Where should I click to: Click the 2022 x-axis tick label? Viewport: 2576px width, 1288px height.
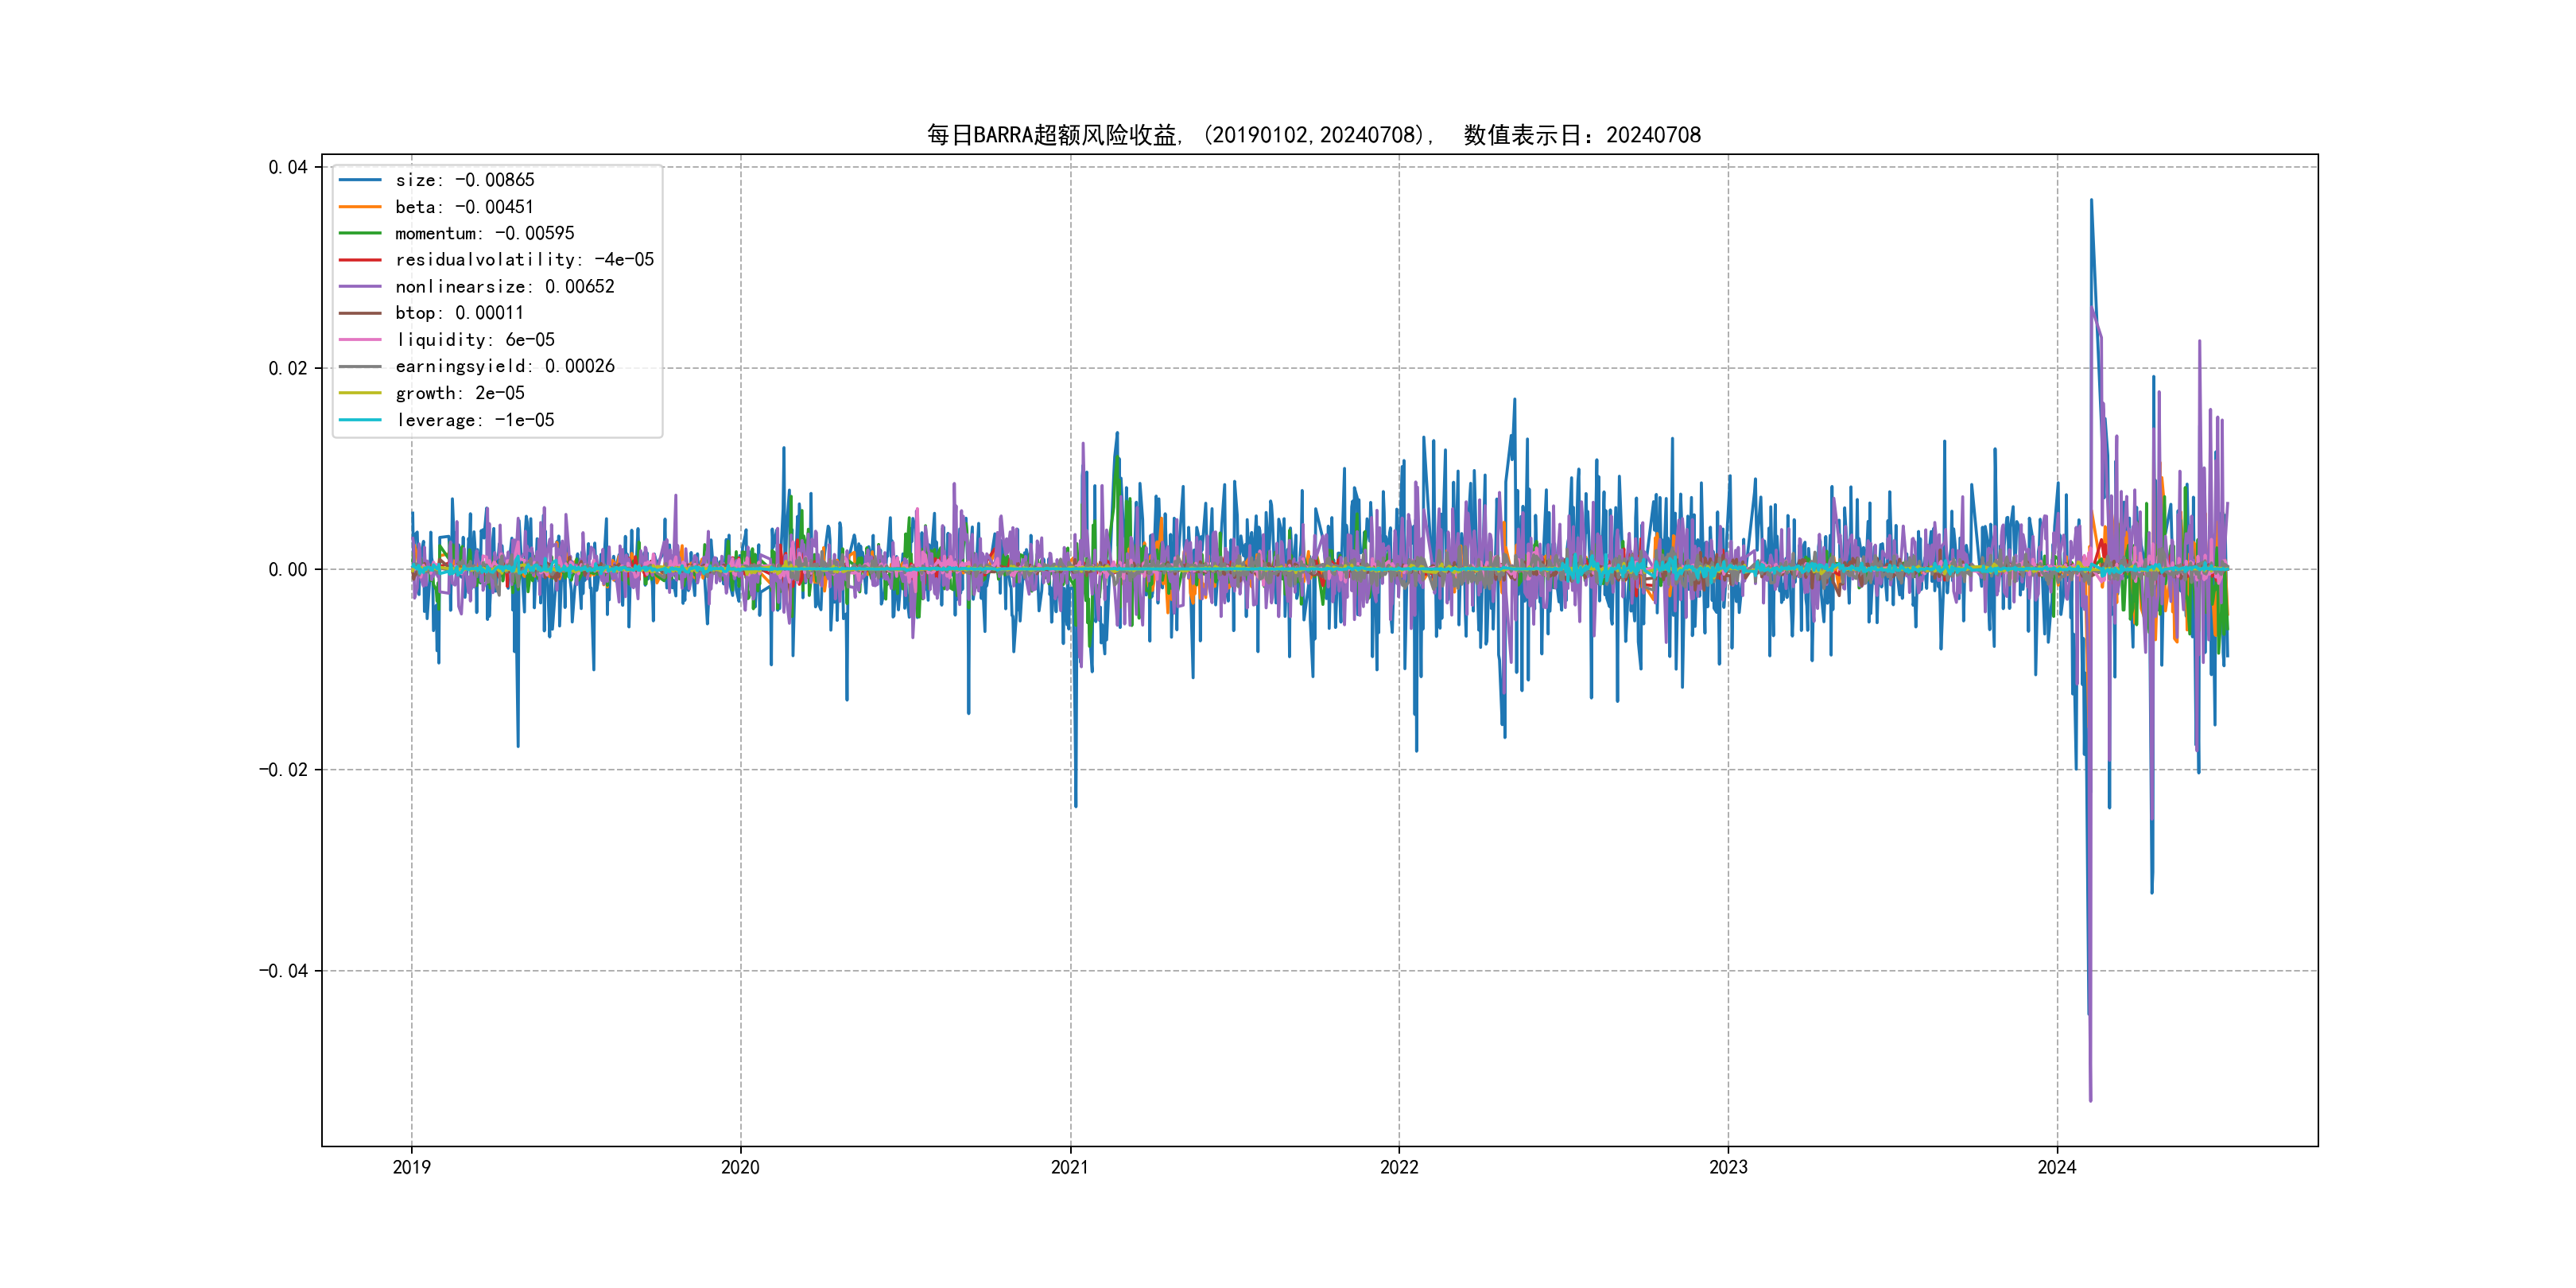click(x=1399, y=1167)
